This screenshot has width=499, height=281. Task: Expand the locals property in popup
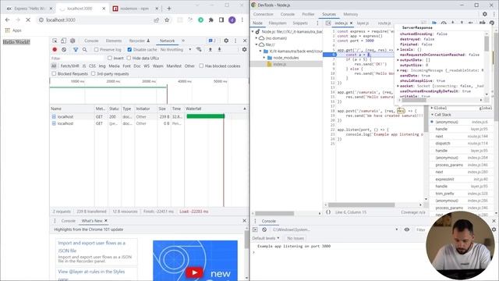point(398,49)
